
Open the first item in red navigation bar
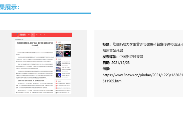[x=29, y=35]
